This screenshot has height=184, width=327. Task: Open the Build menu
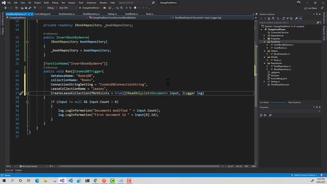point(46,3)
